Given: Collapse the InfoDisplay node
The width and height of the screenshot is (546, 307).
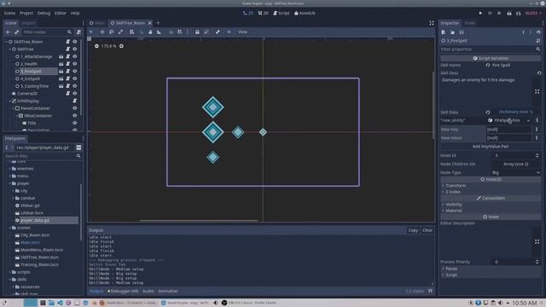Looking at the screenshot, I should pyautogui.click(x=9, y=101).
